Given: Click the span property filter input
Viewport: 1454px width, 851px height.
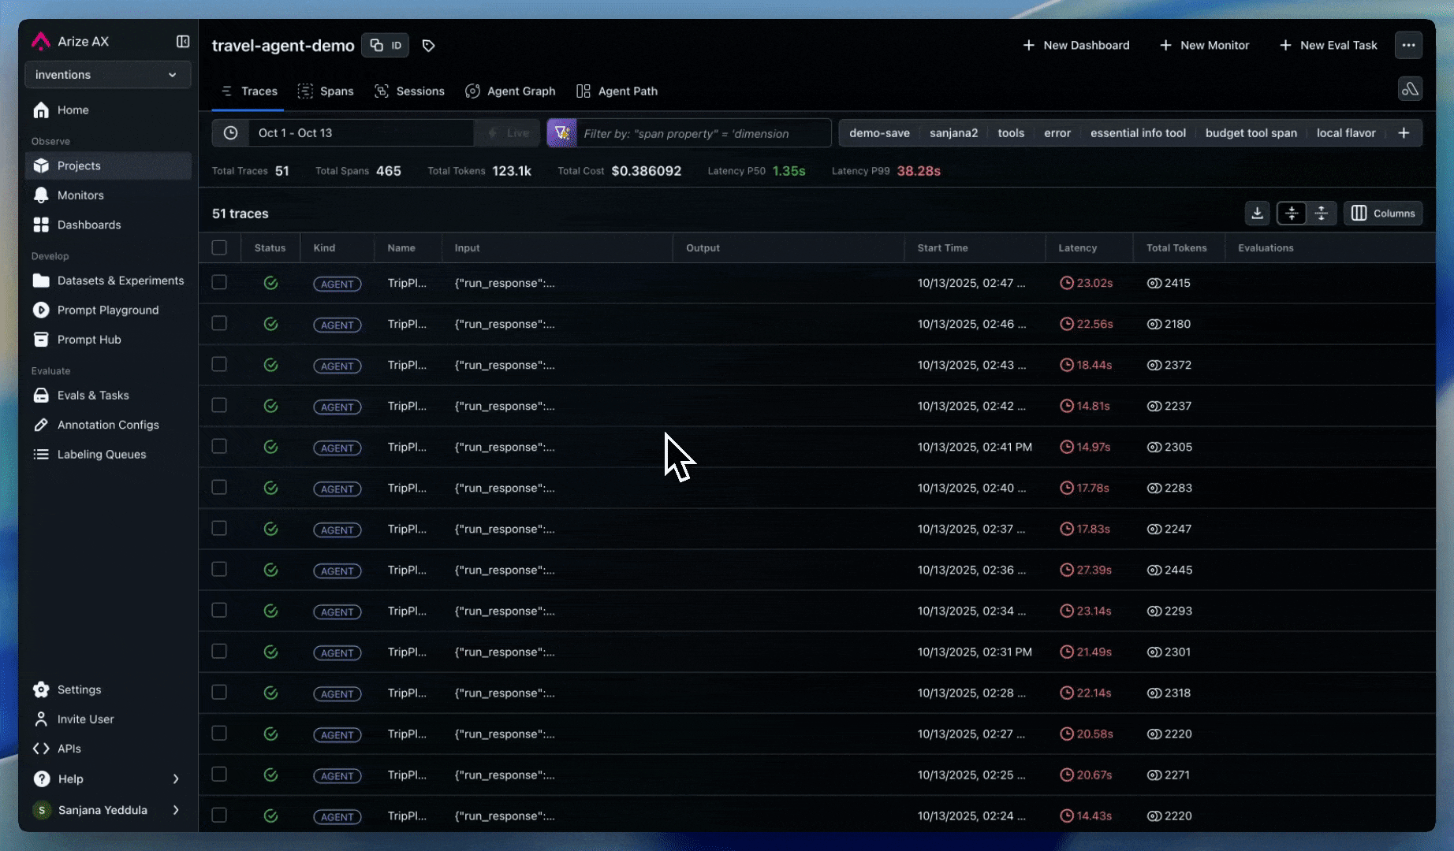Looking at the screenshot, I should (x=703, y=133).
